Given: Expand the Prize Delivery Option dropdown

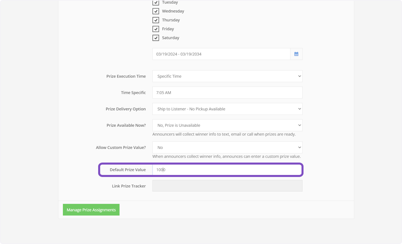Looking at the screenshot, I should click(227, 109).
